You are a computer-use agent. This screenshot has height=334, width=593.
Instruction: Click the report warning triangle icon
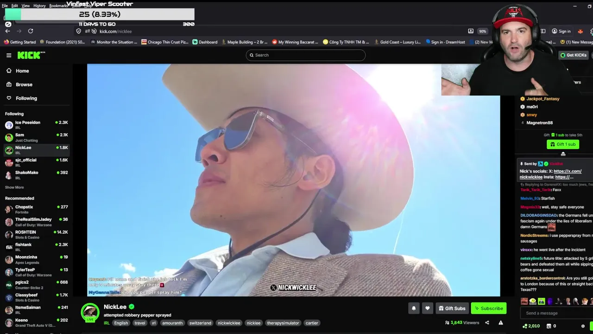[501, 322]
